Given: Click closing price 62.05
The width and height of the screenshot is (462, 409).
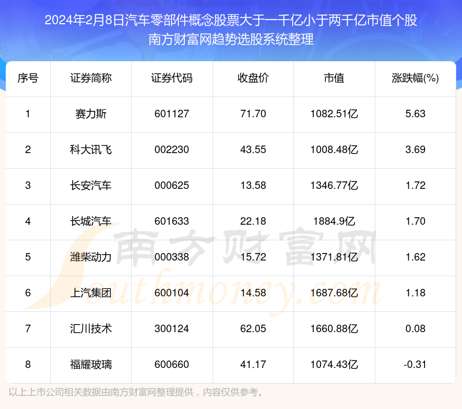Looking at the screenshot, I should pos(253,329).
